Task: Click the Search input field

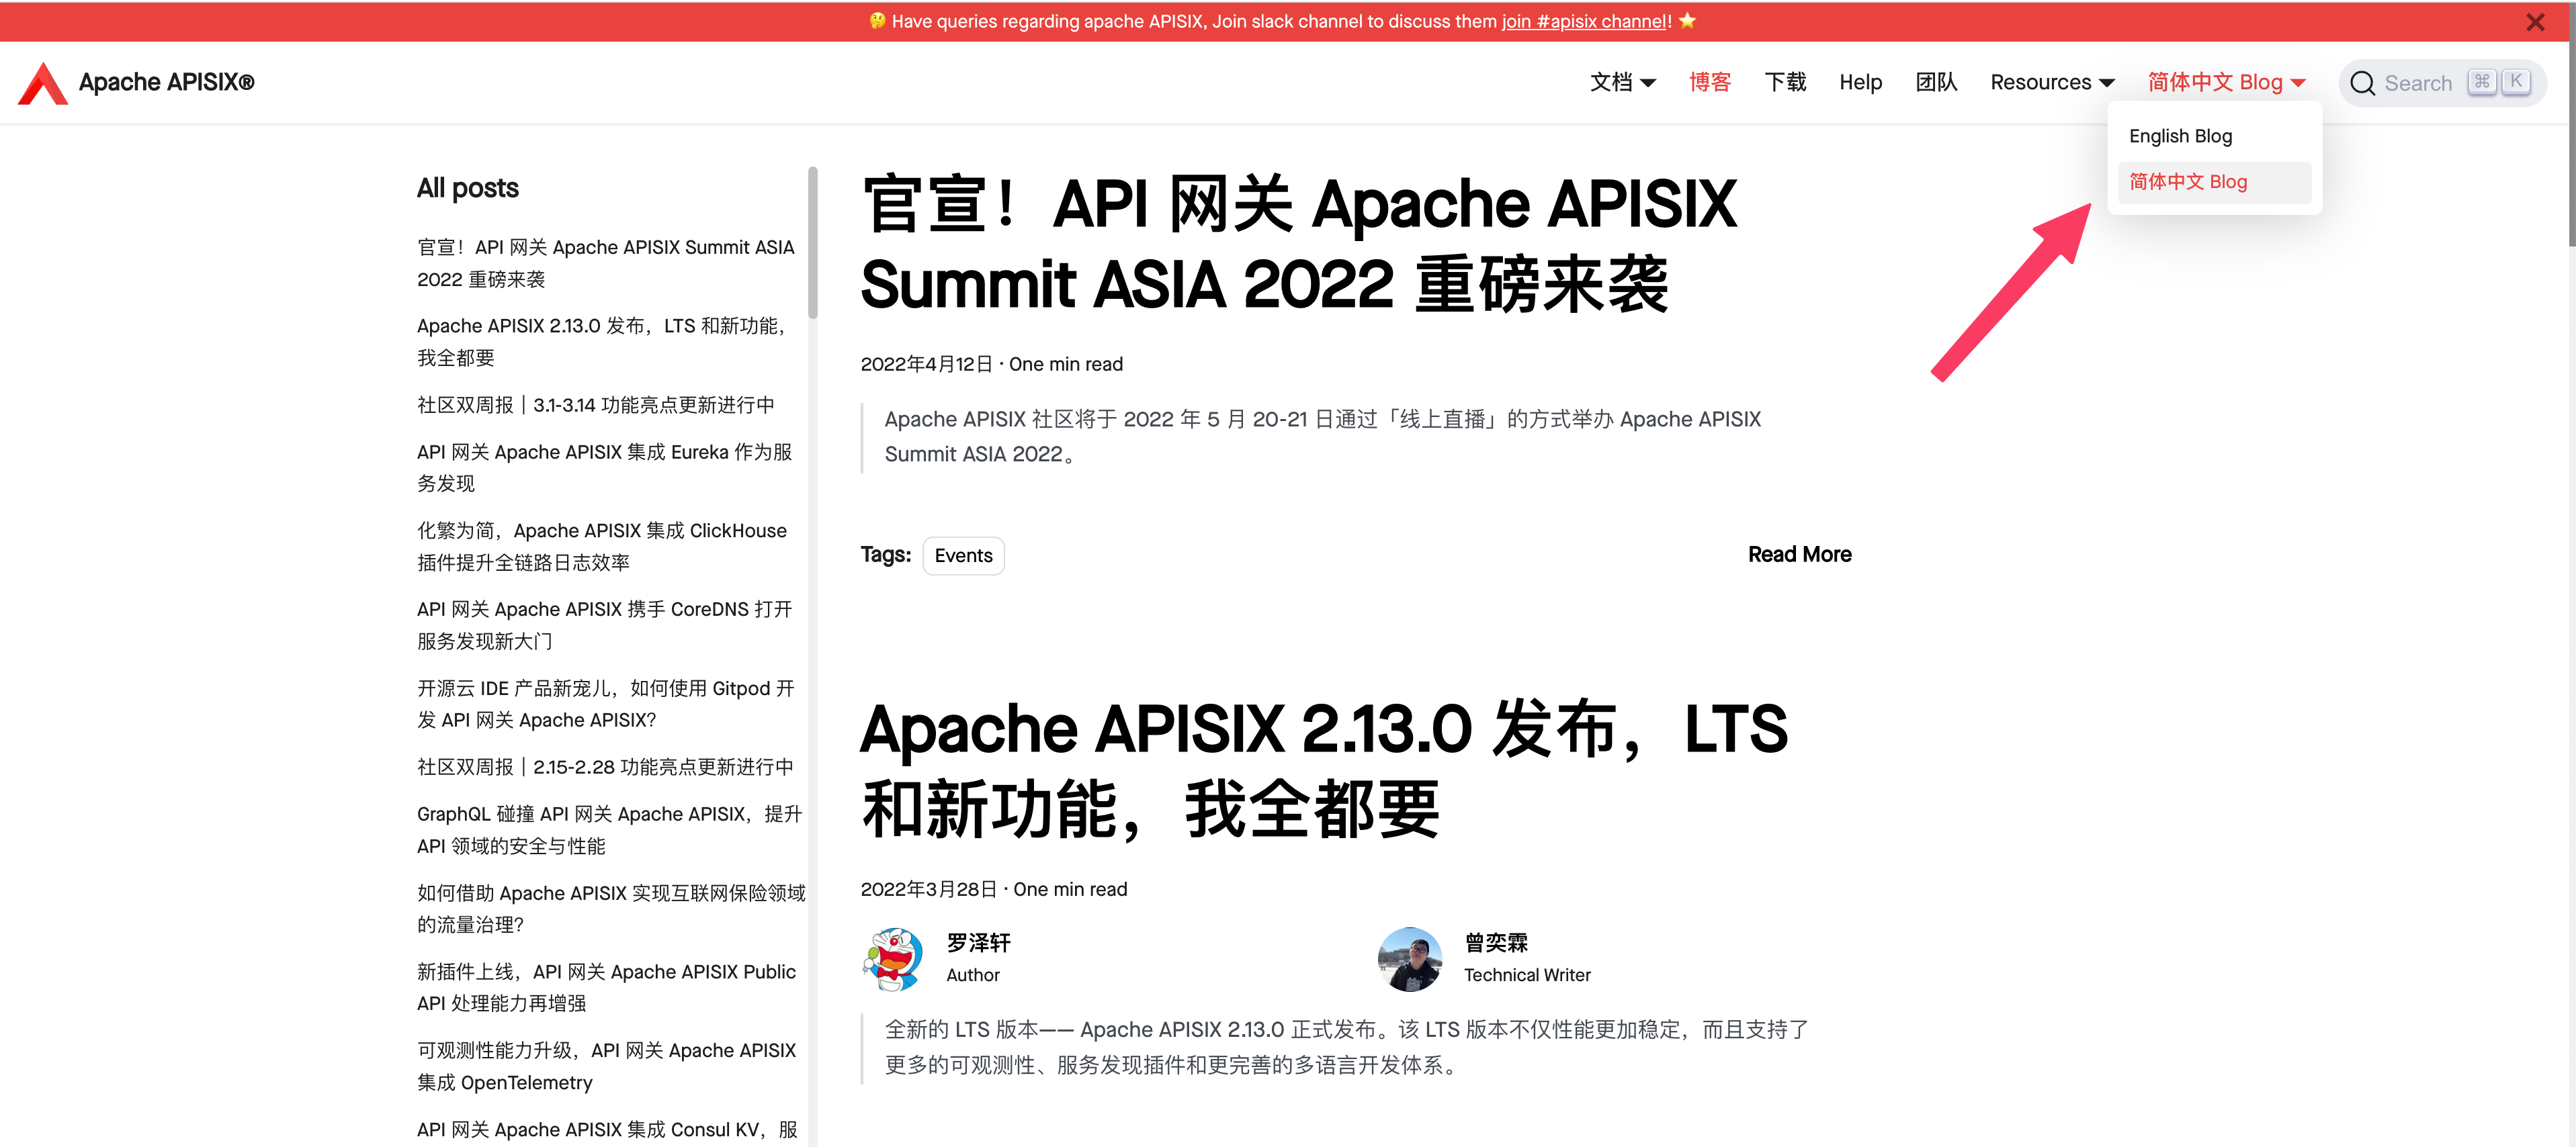Action: click(2430, 83)
